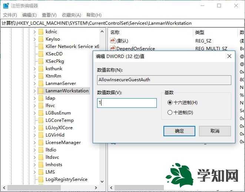Click the ldap folder icon

(41, 98)
